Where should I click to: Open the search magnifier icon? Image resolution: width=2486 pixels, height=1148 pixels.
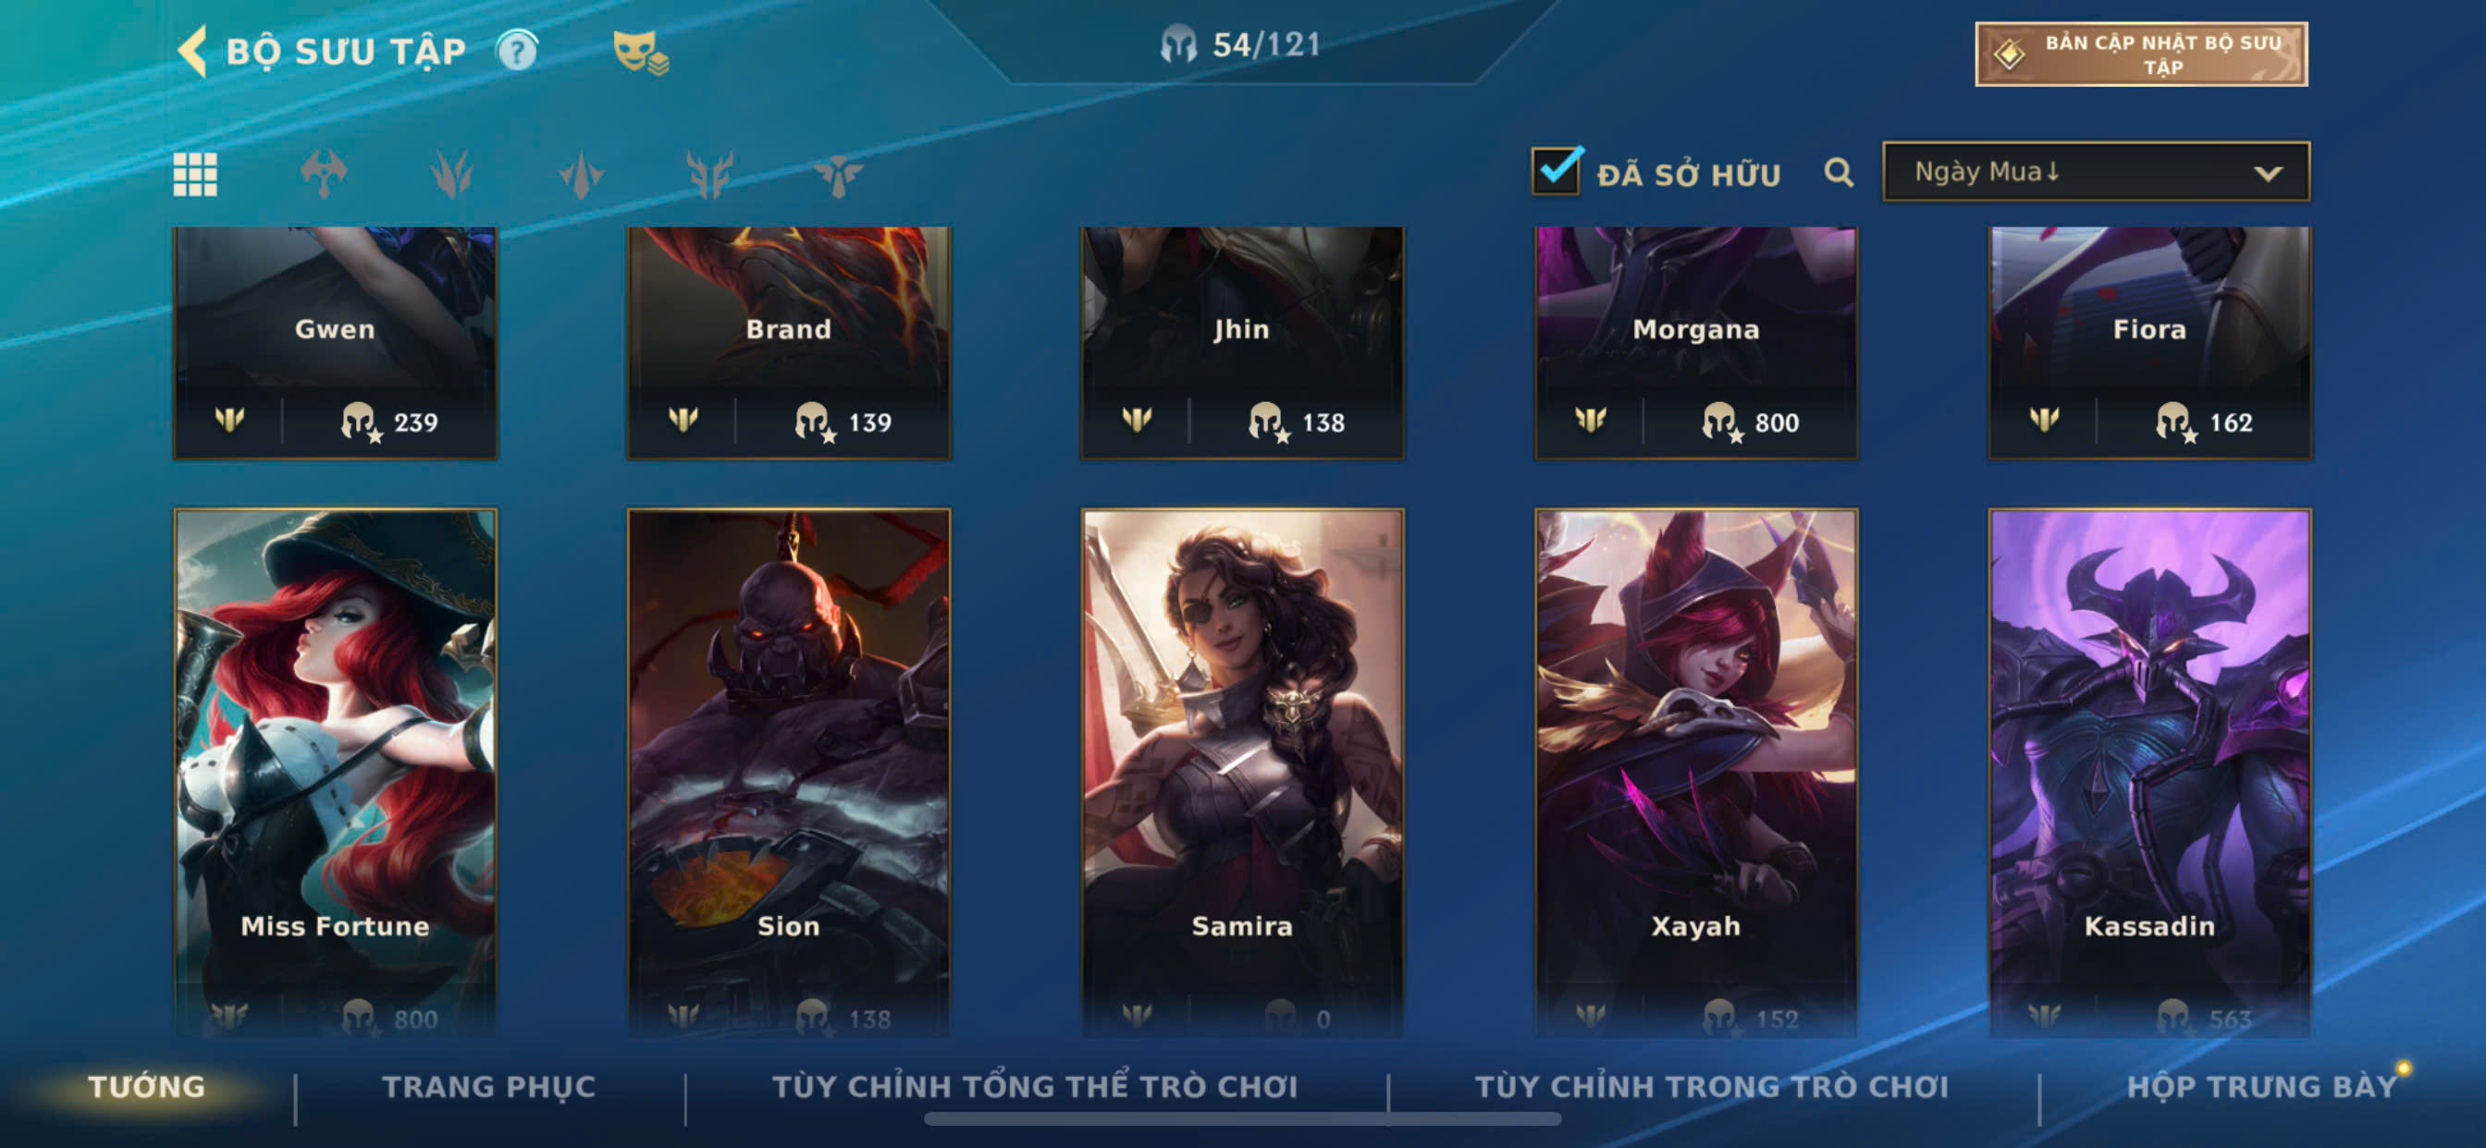[x=1839, y=173]
